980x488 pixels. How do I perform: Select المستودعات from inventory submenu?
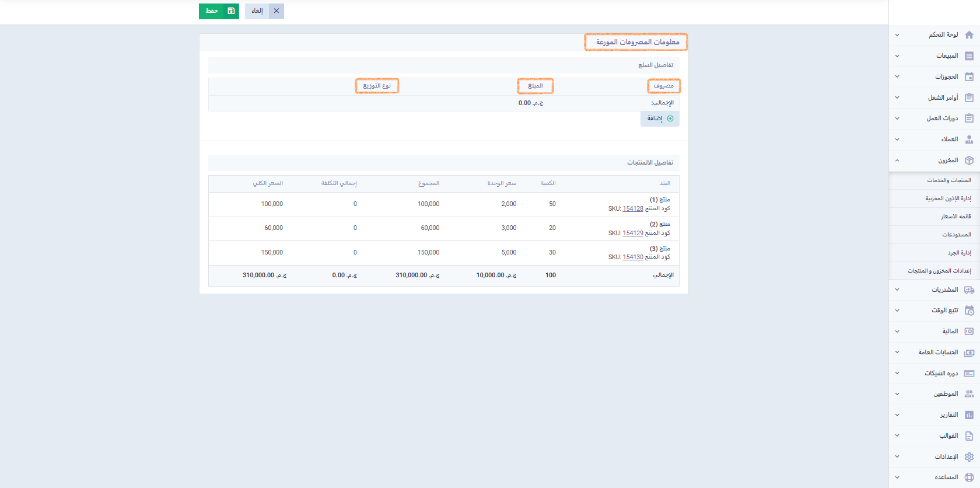pos(956,235)
